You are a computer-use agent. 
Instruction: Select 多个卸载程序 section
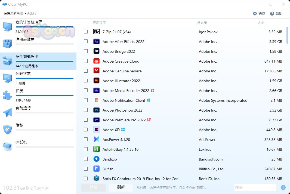pyautogui.click(x=38, y=61)
